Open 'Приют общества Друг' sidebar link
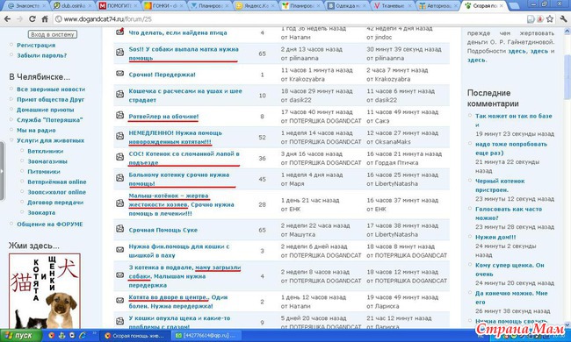 point(50,99)
